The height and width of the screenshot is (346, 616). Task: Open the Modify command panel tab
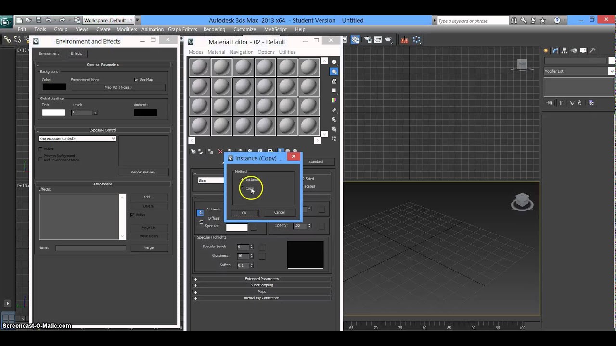click(x=555, y=50)
